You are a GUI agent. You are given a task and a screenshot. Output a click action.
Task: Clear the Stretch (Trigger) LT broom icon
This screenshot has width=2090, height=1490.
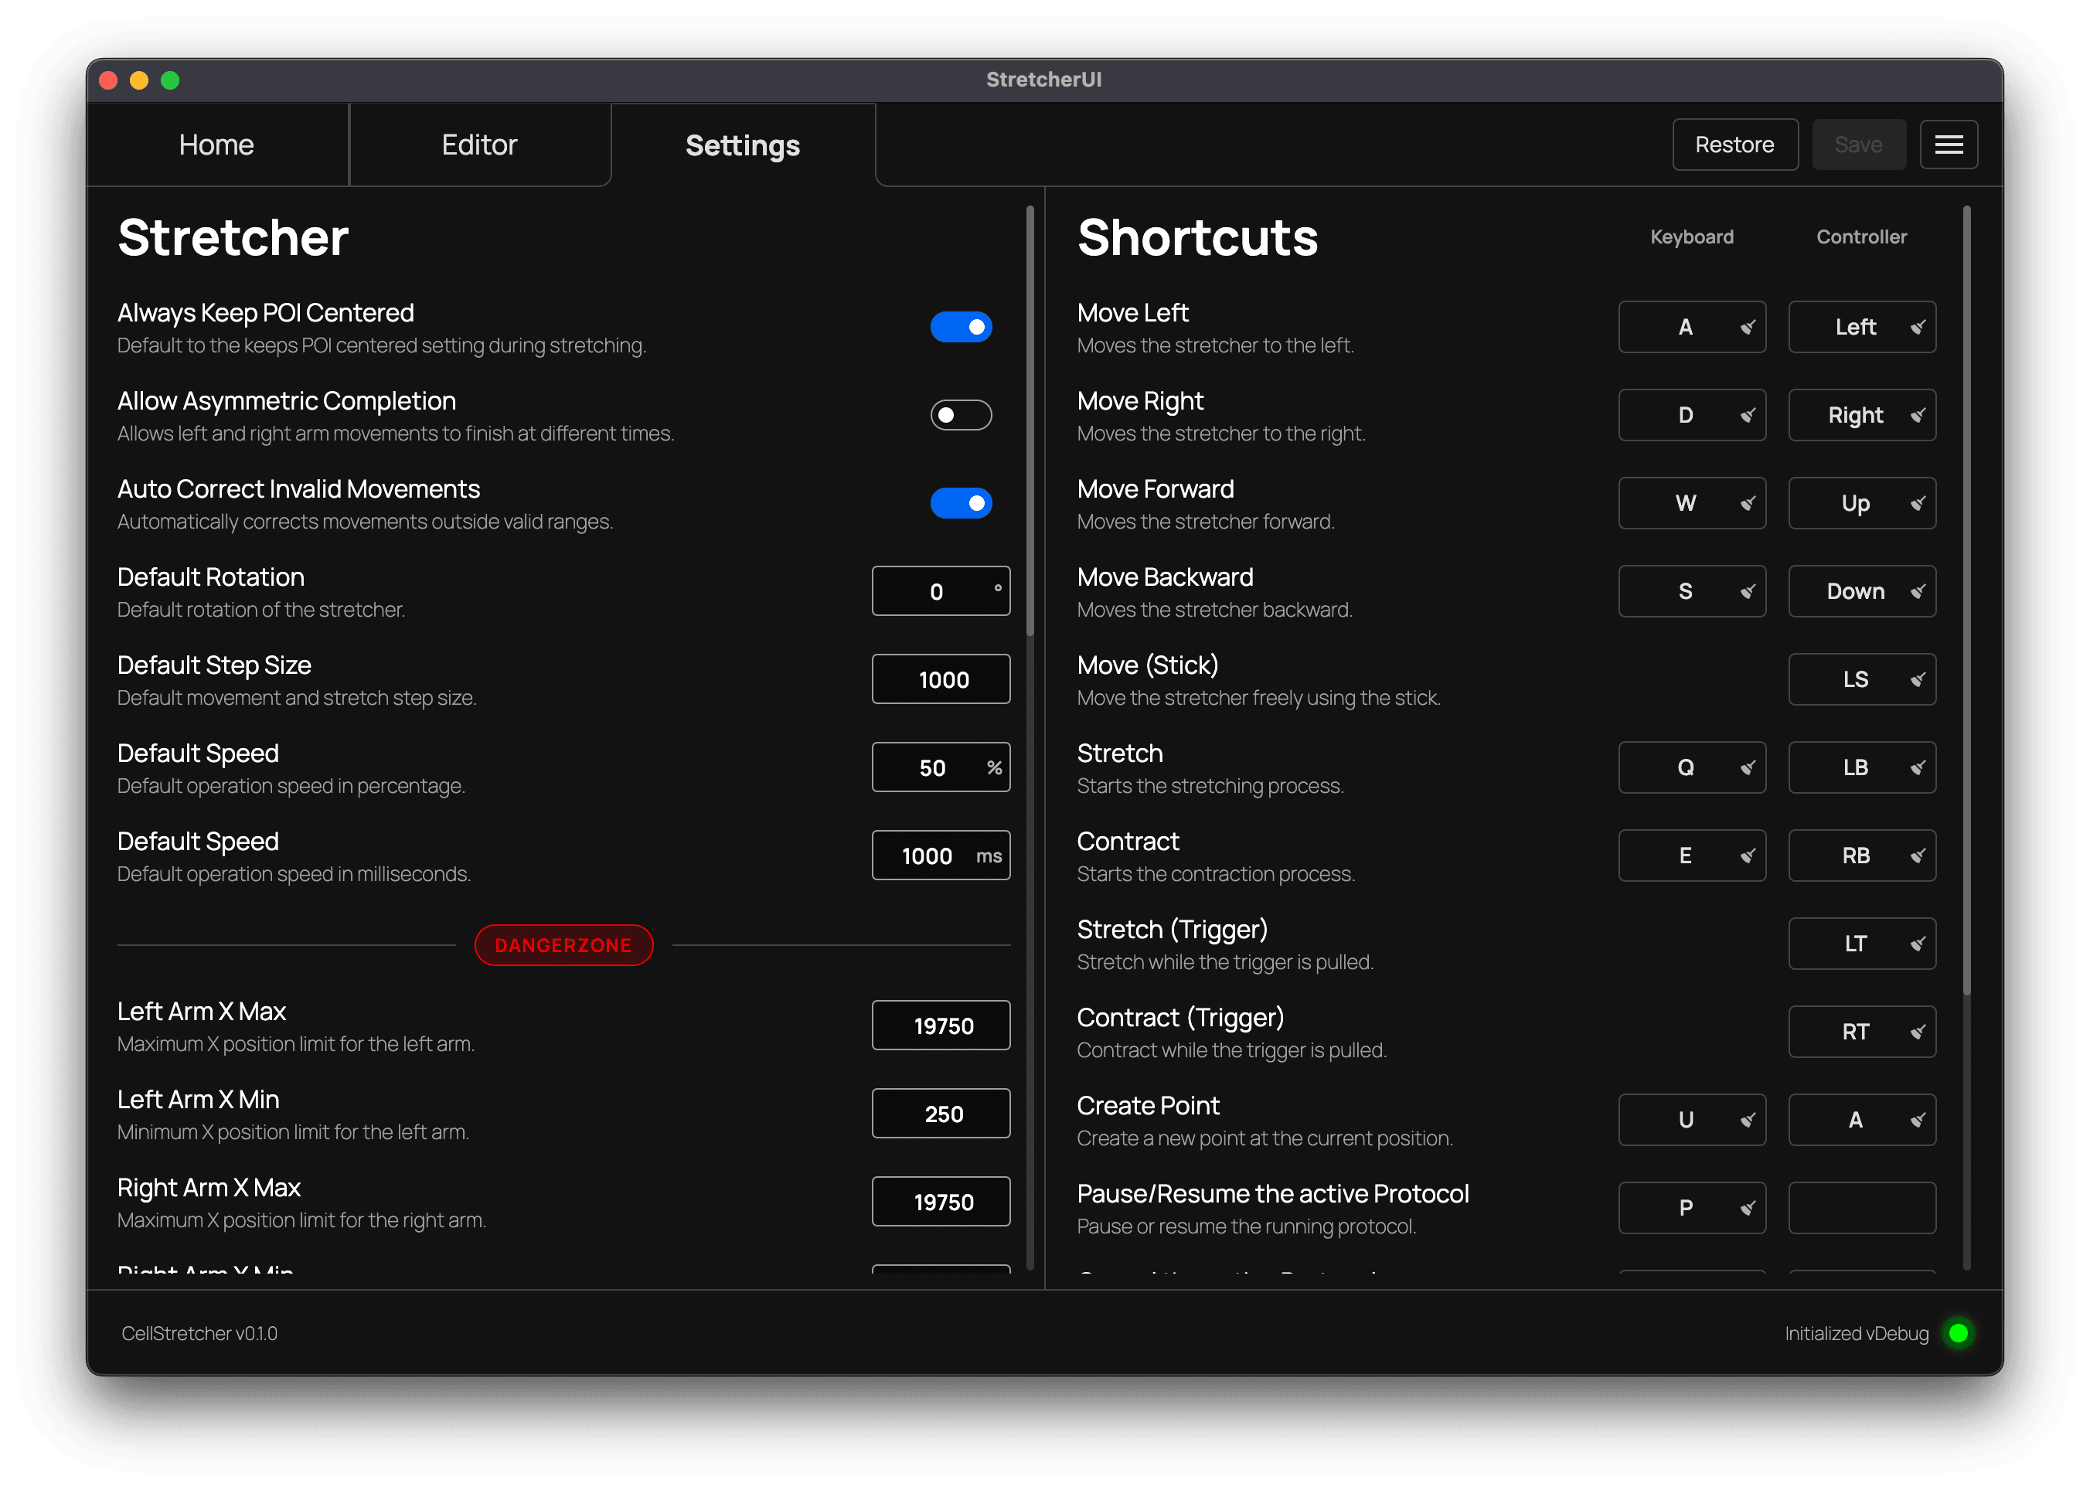pyautogui.click(x=1917, y=944)
